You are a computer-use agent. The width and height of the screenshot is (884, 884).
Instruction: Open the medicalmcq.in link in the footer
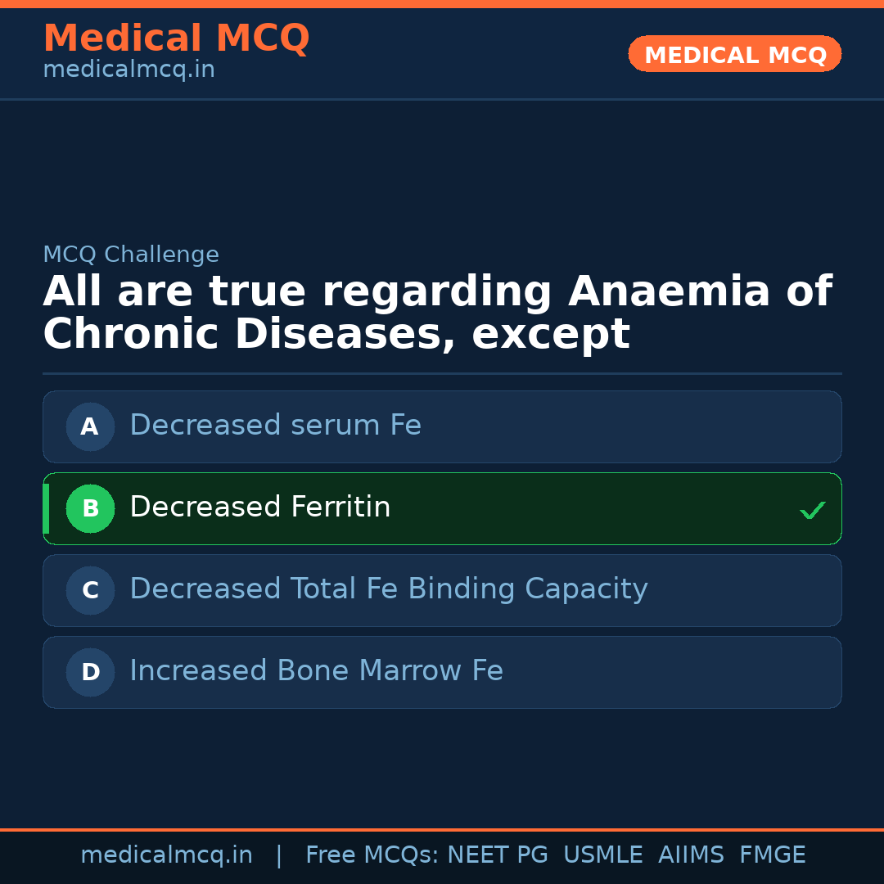[x=166, y=855]
